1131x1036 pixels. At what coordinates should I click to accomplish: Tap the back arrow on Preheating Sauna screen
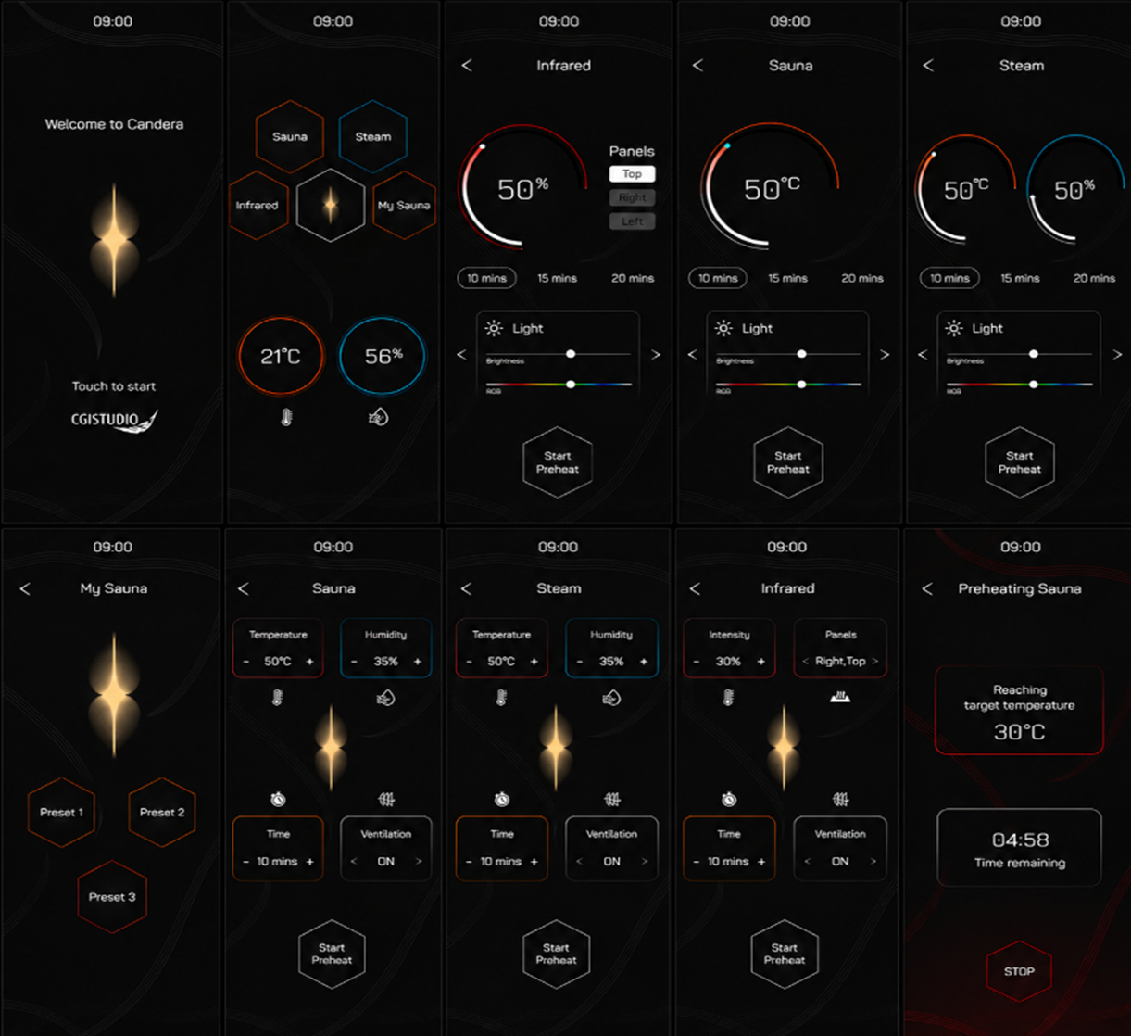tap(927, 589)
